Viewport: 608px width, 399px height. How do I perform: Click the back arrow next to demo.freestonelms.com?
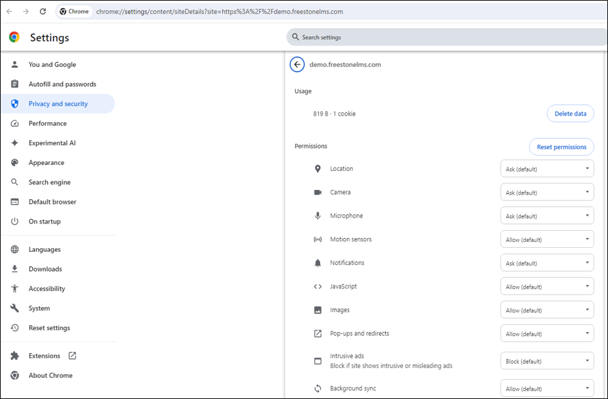point(296,64)
